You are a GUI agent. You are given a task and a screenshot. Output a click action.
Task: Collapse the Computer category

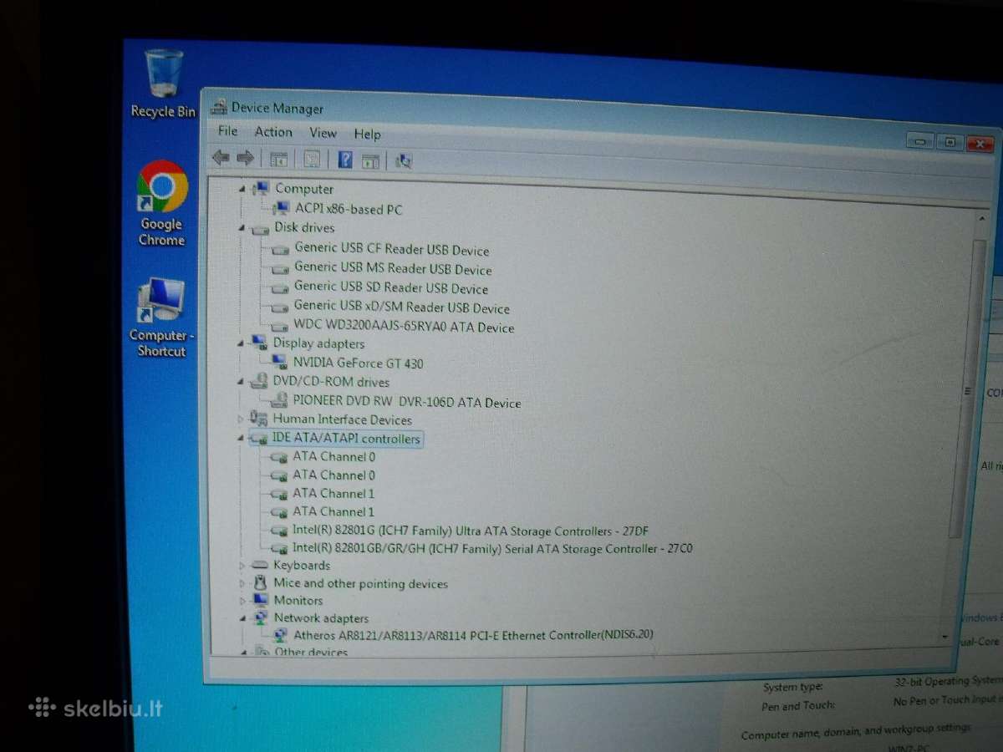[x=242, y=189]
